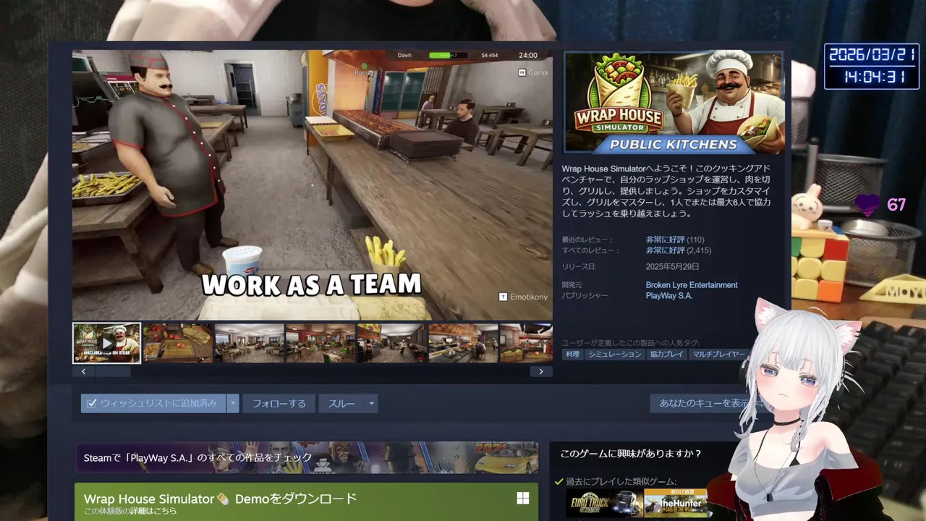Select the cutting board screenshot thumbnail
This screenshot has width=926, height=521.
click(178, 343)
